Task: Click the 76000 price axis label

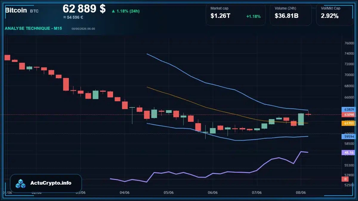Action: pos(349,43)
